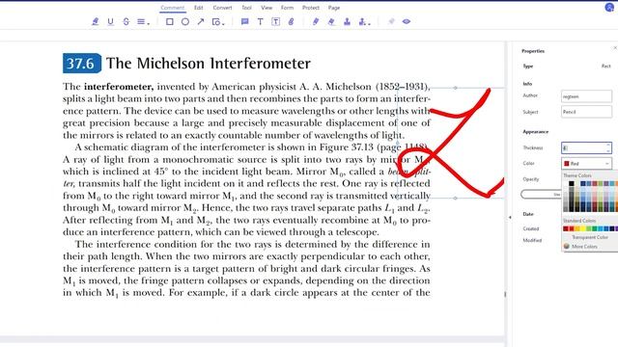
Task: Select the arrow drawing tool
Action: tap(201, 21)
